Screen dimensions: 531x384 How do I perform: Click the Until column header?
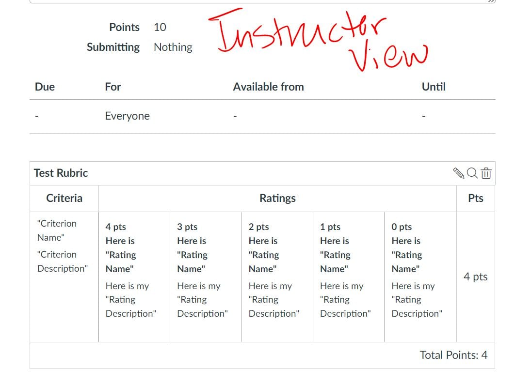(x=433, y=87)
